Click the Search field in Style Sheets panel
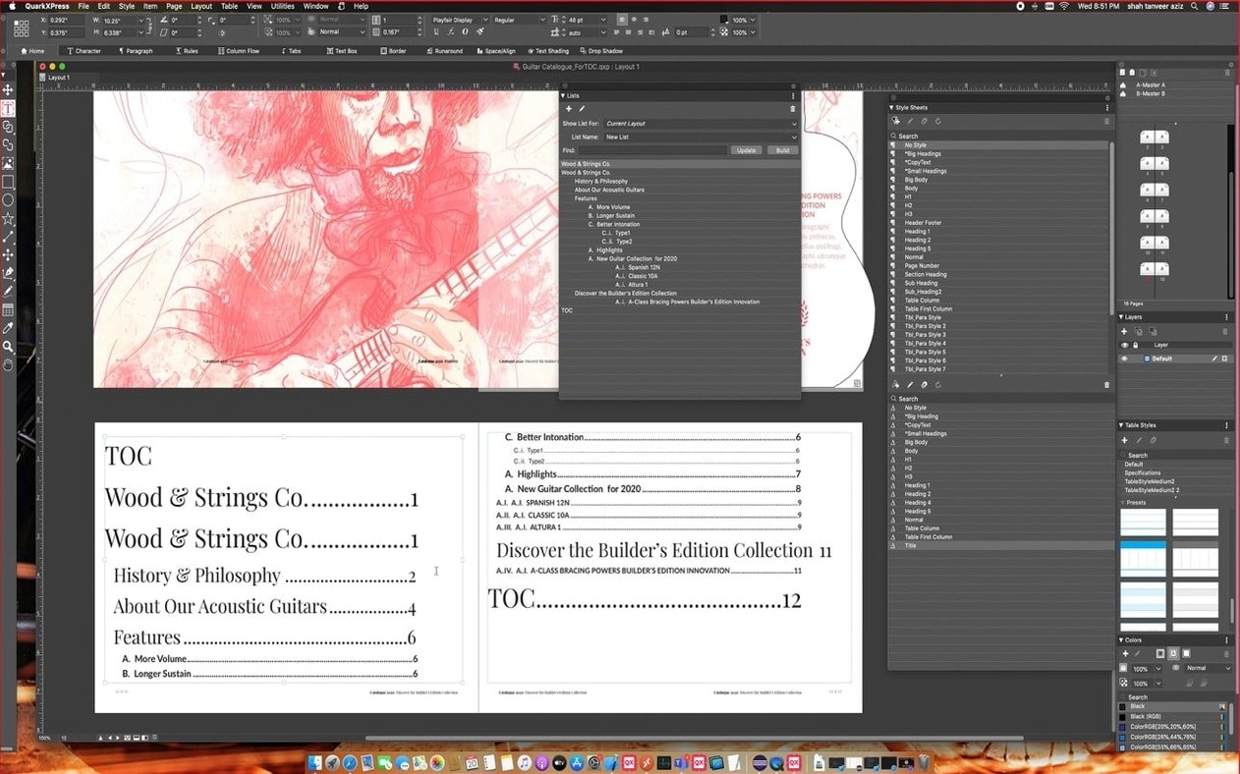This screenshot has width=1240, height=774. 999,137
